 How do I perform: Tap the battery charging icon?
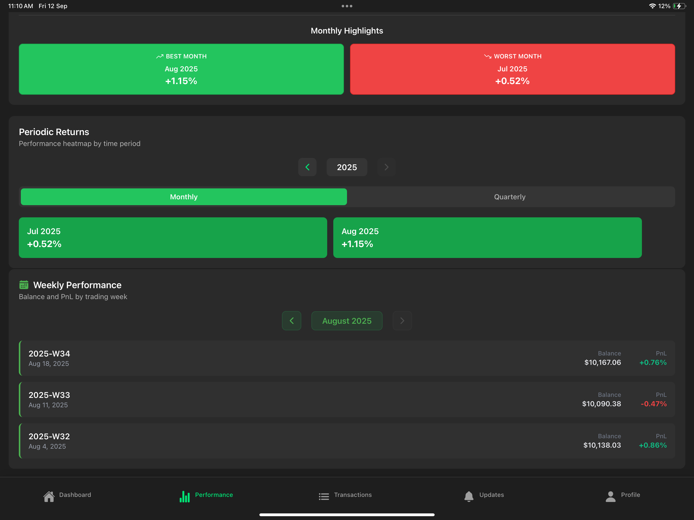pos(679,6)
